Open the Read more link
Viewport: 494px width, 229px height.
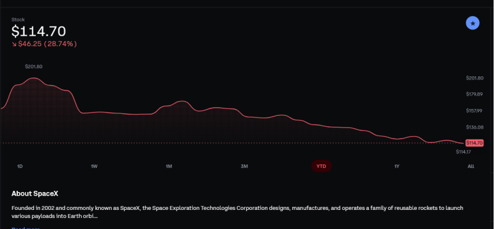pyautogui.click(x=25, y=227)
